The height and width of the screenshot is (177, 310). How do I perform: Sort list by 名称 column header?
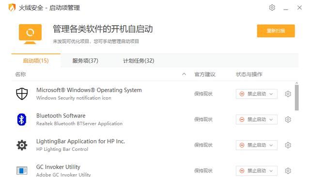point(20,74)
